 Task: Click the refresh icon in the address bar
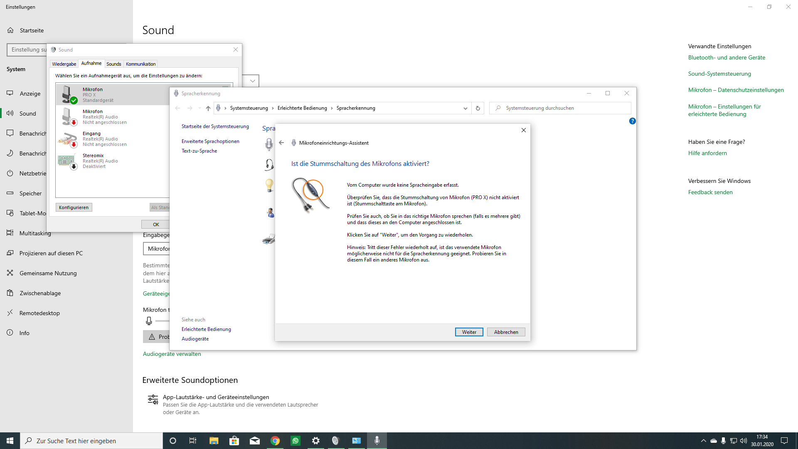pos(478,108)
